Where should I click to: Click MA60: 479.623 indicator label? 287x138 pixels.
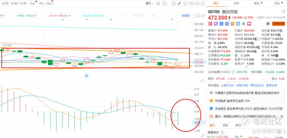coord(26,16)
